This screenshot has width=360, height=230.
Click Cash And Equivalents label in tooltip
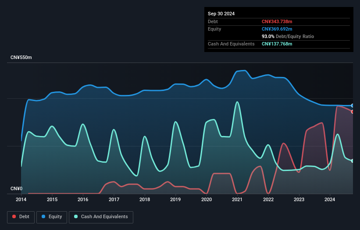click(231, 44)
